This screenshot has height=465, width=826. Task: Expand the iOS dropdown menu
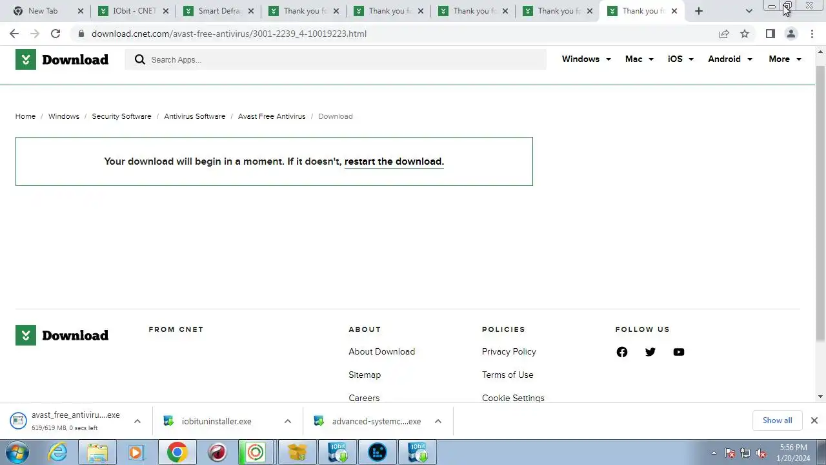coord(681,59)
